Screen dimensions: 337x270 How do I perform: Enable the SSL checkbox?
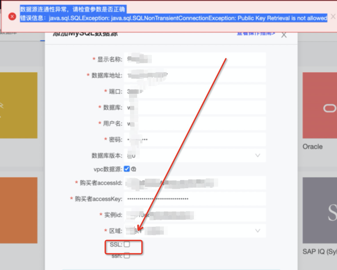(x=127, y=244)
